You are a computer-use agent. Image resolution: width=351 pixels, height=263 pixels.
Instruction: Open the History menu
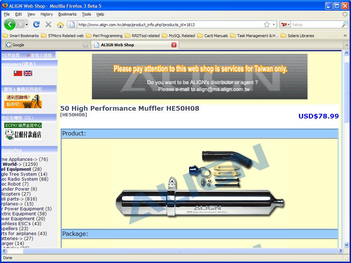(x=47, y=14)
